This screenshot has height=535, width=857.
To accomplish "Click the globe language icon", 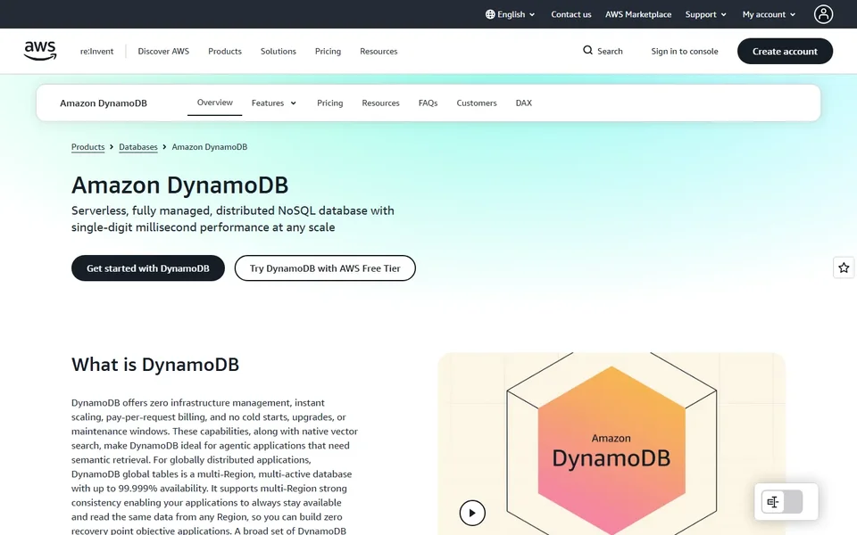I will (x=490, y=14).
